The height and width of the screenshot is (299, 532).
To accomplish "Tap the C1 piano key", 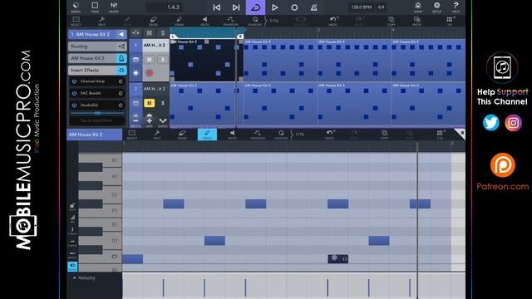I will click(x=101, y=257).
